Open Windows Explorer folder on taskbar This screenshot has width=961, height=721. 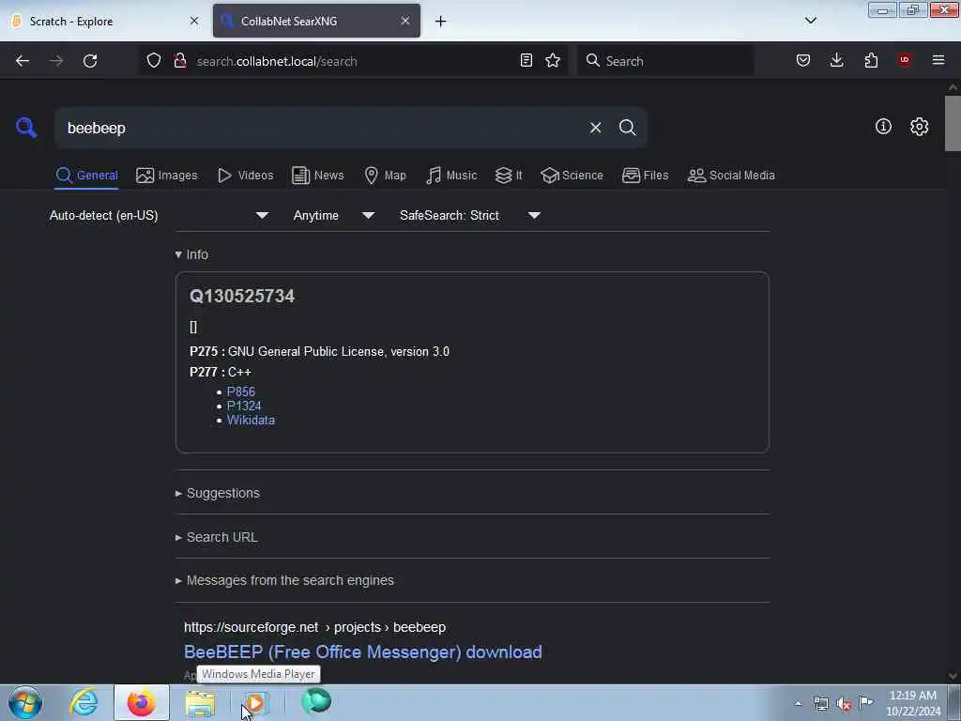[200, 702]
